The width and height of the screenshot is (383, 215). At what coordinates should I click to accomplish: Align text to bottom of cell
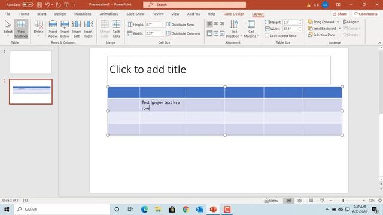tap(222, 33)
